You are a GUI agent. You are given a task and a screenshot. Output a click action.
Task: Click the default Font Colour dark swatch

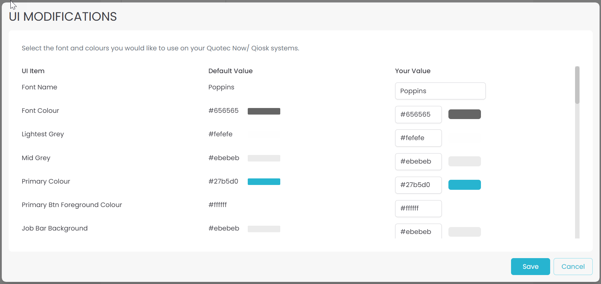(x=264, y=111)
